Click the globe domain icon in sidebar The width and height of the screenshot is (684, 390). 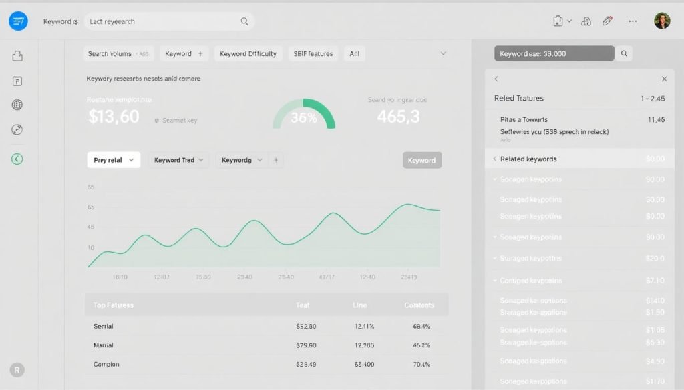[x=17, y=105]
